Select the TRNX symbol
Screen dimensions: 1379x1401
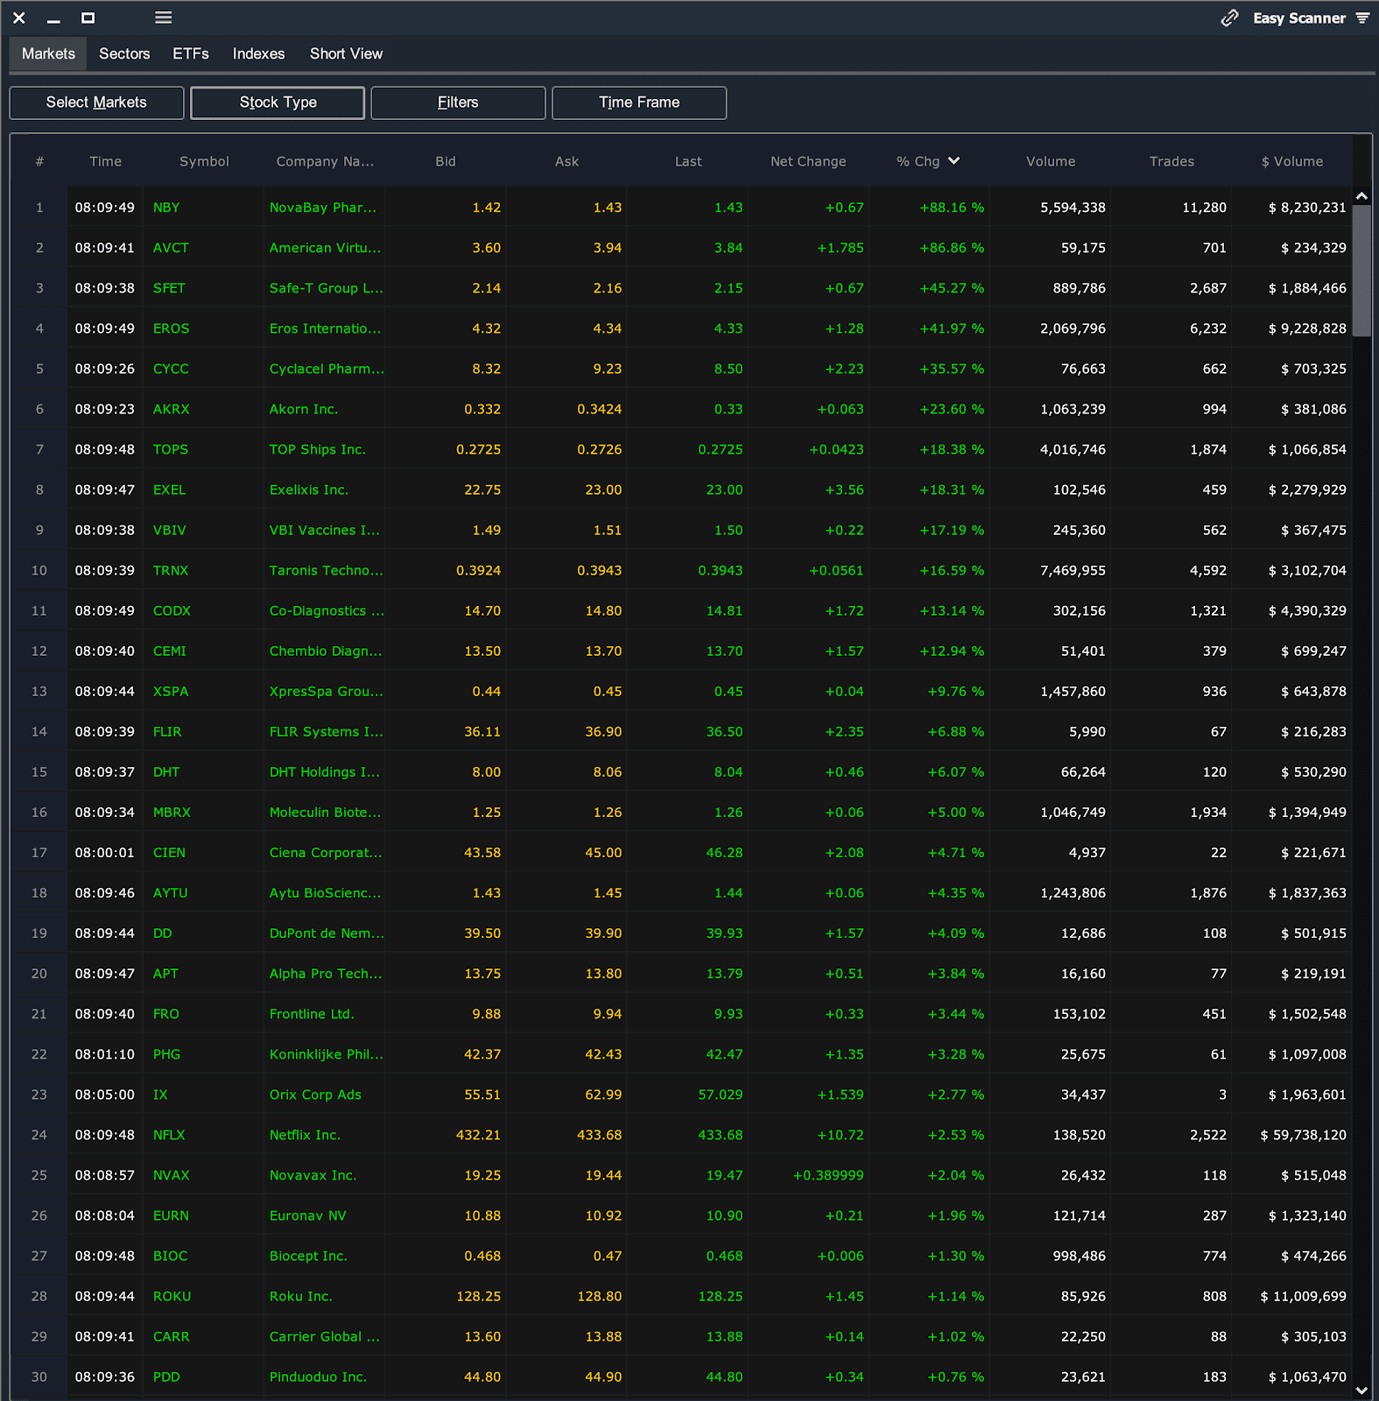coord(171,570)
